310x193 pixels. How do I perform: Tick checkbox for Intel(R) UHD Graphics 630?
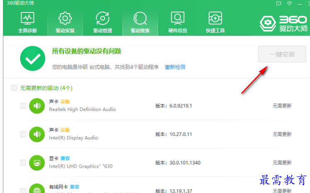23,163
